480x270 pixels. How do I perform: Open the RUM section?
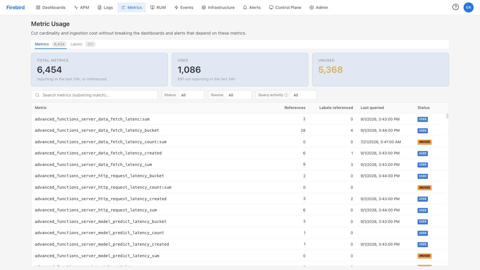coord(158,7)
